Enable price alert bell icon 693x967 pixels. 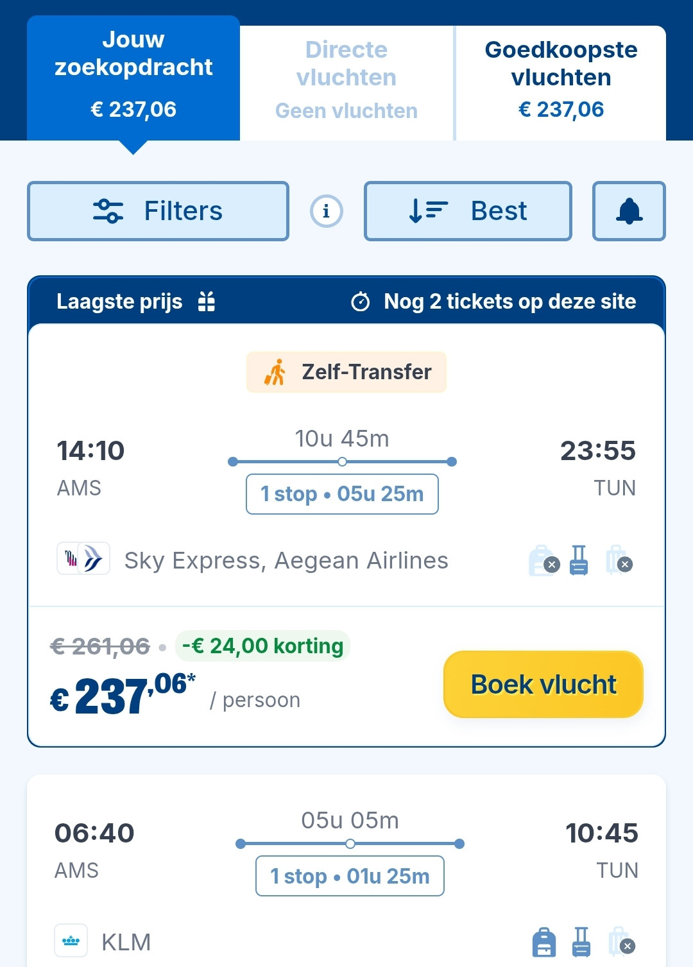click(629, 211)
